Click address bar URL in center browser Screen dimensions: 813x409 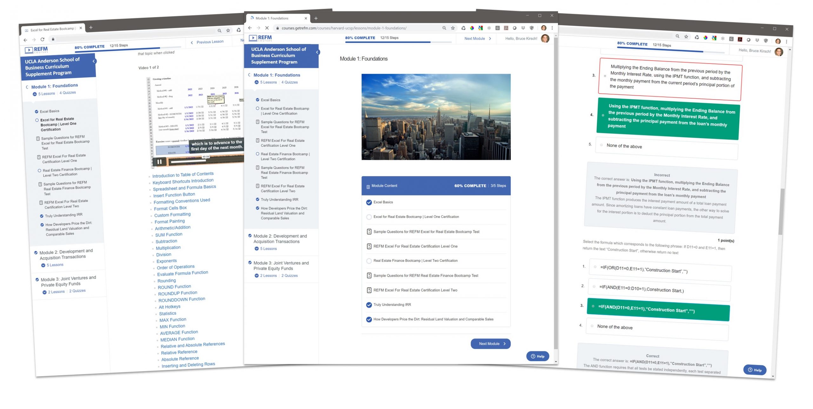[x=344, y=28]
